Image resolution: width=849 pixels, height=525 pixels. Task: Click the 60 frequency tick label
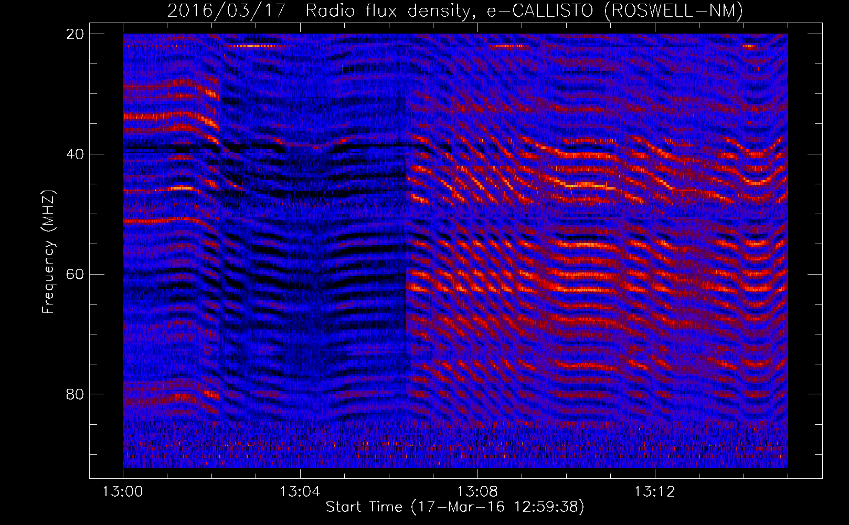tap(76, 275)
